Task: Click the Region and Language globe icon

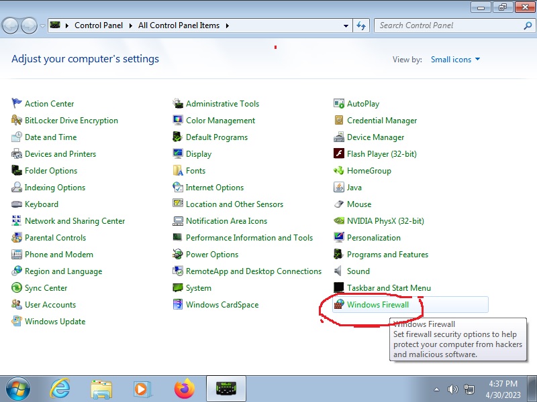Action: (x=16, y=271)
